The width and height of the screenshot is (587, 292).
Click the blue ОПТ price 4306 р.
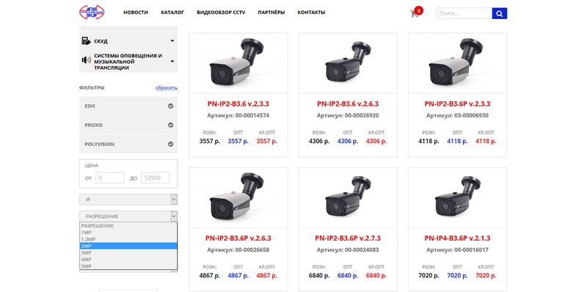348,142
